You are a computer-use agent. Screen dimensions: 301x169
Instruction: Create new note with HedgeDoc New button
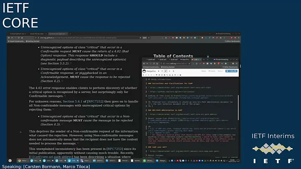coord(204,71)
